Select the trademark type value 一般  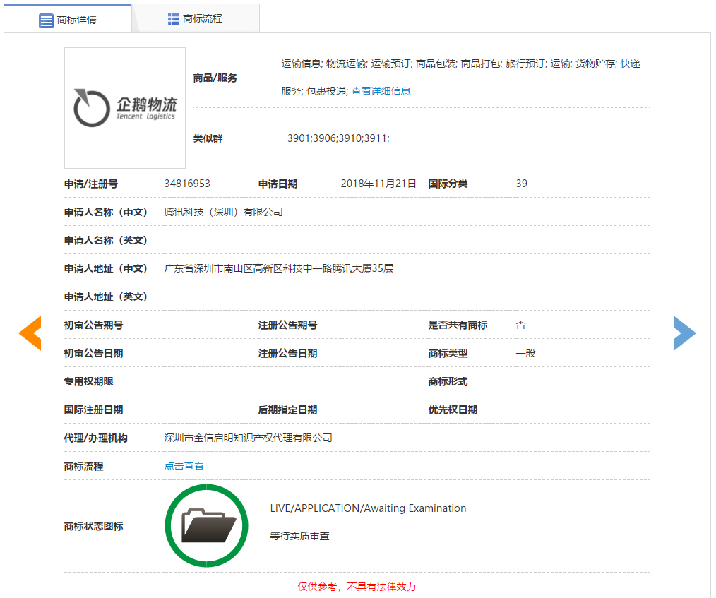point(525,353)
